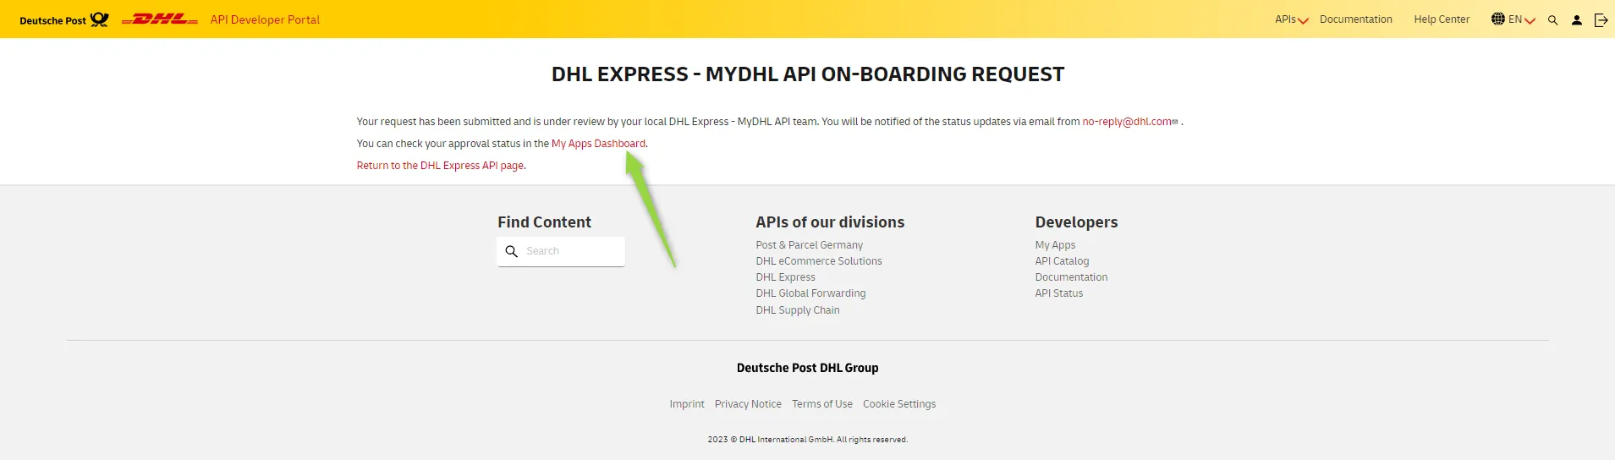Viewport: 1615px width, 460px height.
Task: Click the logout icon in header
Action: (1601, 20)
